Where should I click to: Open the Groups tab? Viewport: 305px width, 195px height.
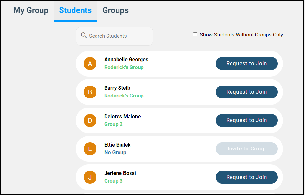click(x=116, y=10)
